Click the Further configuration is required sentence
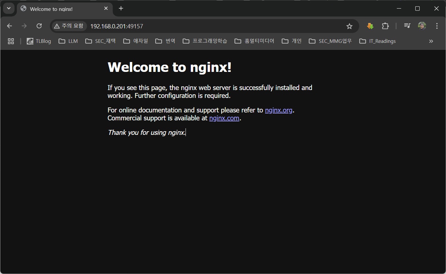This screenshot has width=446, height=274. click(183, 96)
